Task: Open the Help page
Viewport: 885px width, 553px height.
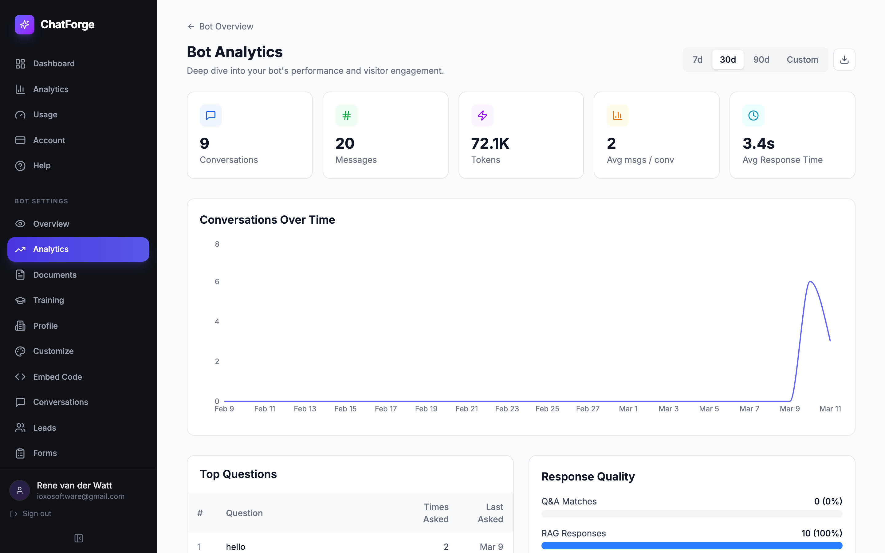Action: coord(42,165)
